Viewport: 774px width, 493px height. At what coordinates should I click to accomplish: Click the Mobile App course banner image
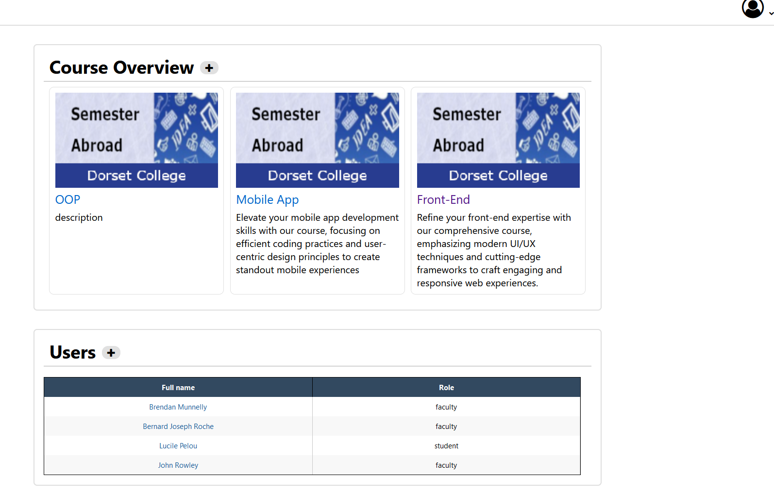pos(318,140)
